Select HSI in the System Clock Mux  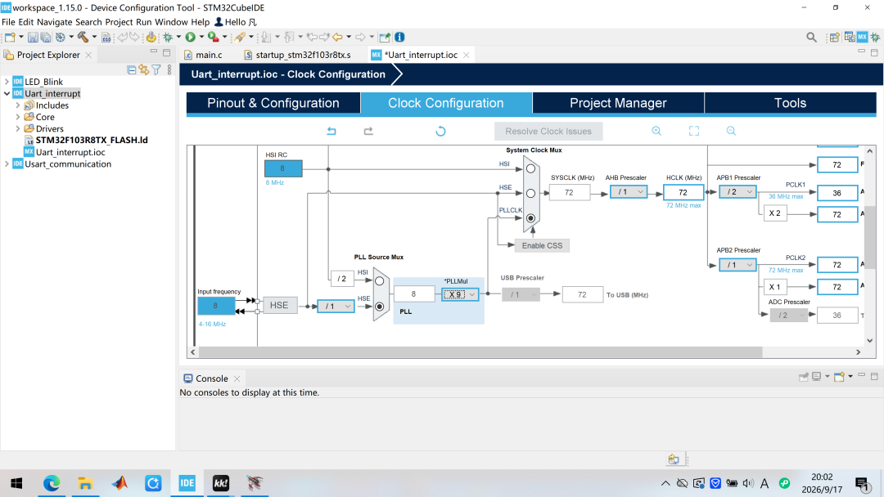point(530,168)
